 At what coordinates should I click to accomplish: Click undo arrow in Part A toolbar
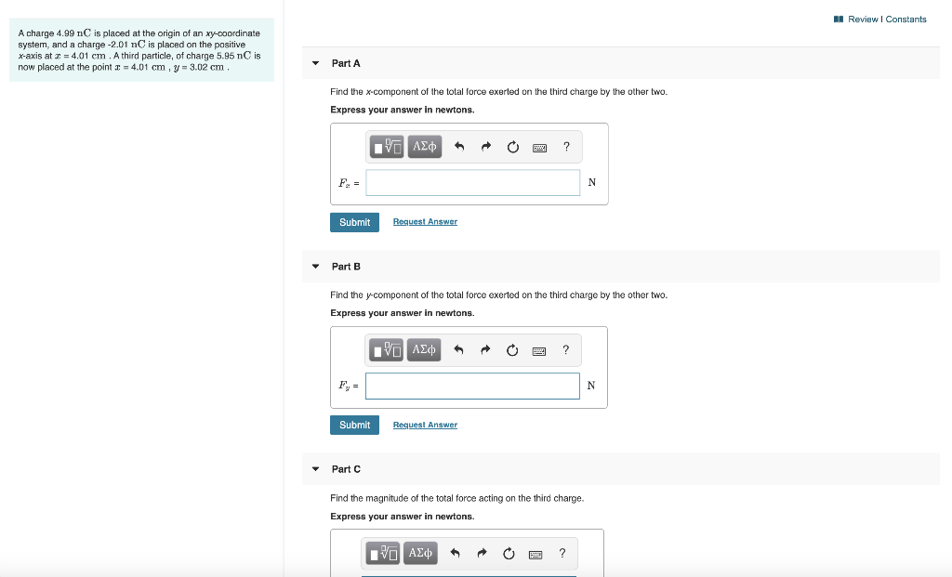pyautogui.click(x=459, y=147)
